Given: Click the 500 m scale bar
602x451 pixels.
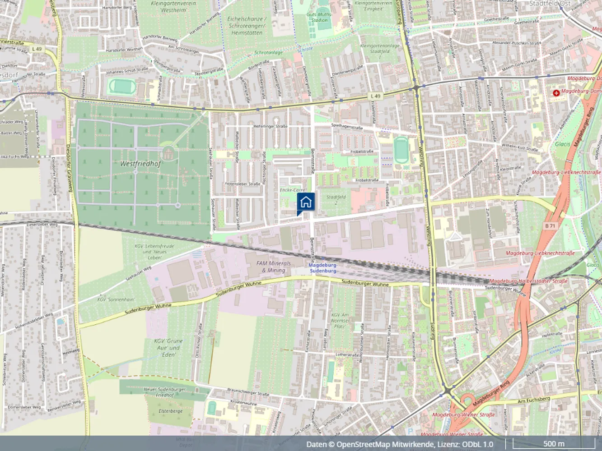Looking at the screenshot, I should pos(553,444).
